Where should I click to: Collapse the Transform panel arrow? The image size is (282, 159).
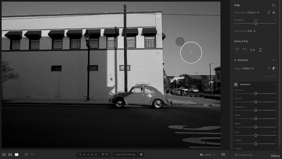tap(275, 84)
